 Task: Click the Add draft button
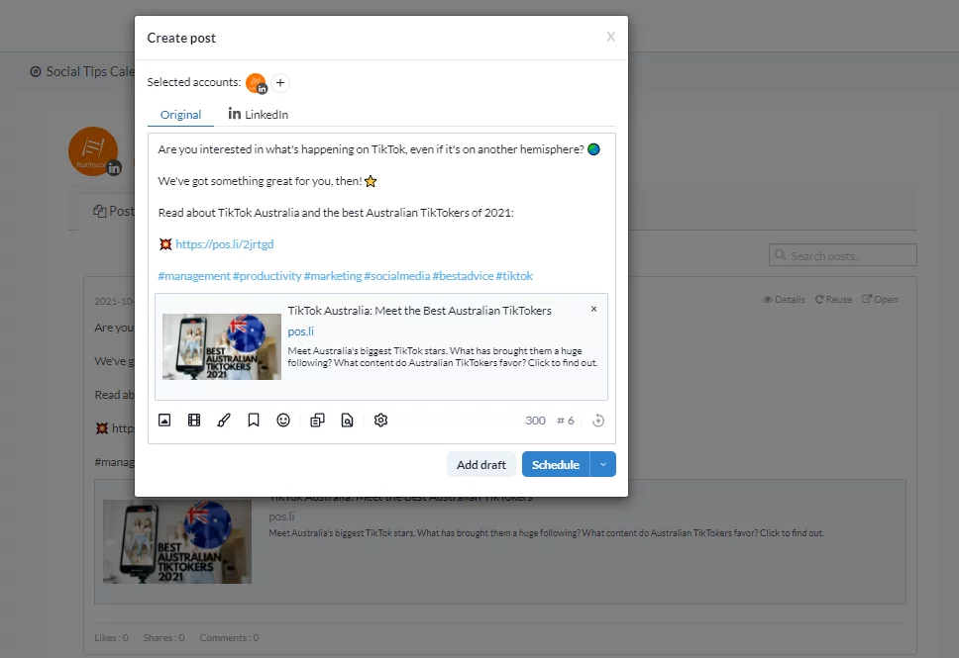pos(481,464)
